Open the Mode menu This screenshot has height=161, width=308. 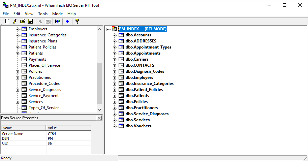(57, 14)
